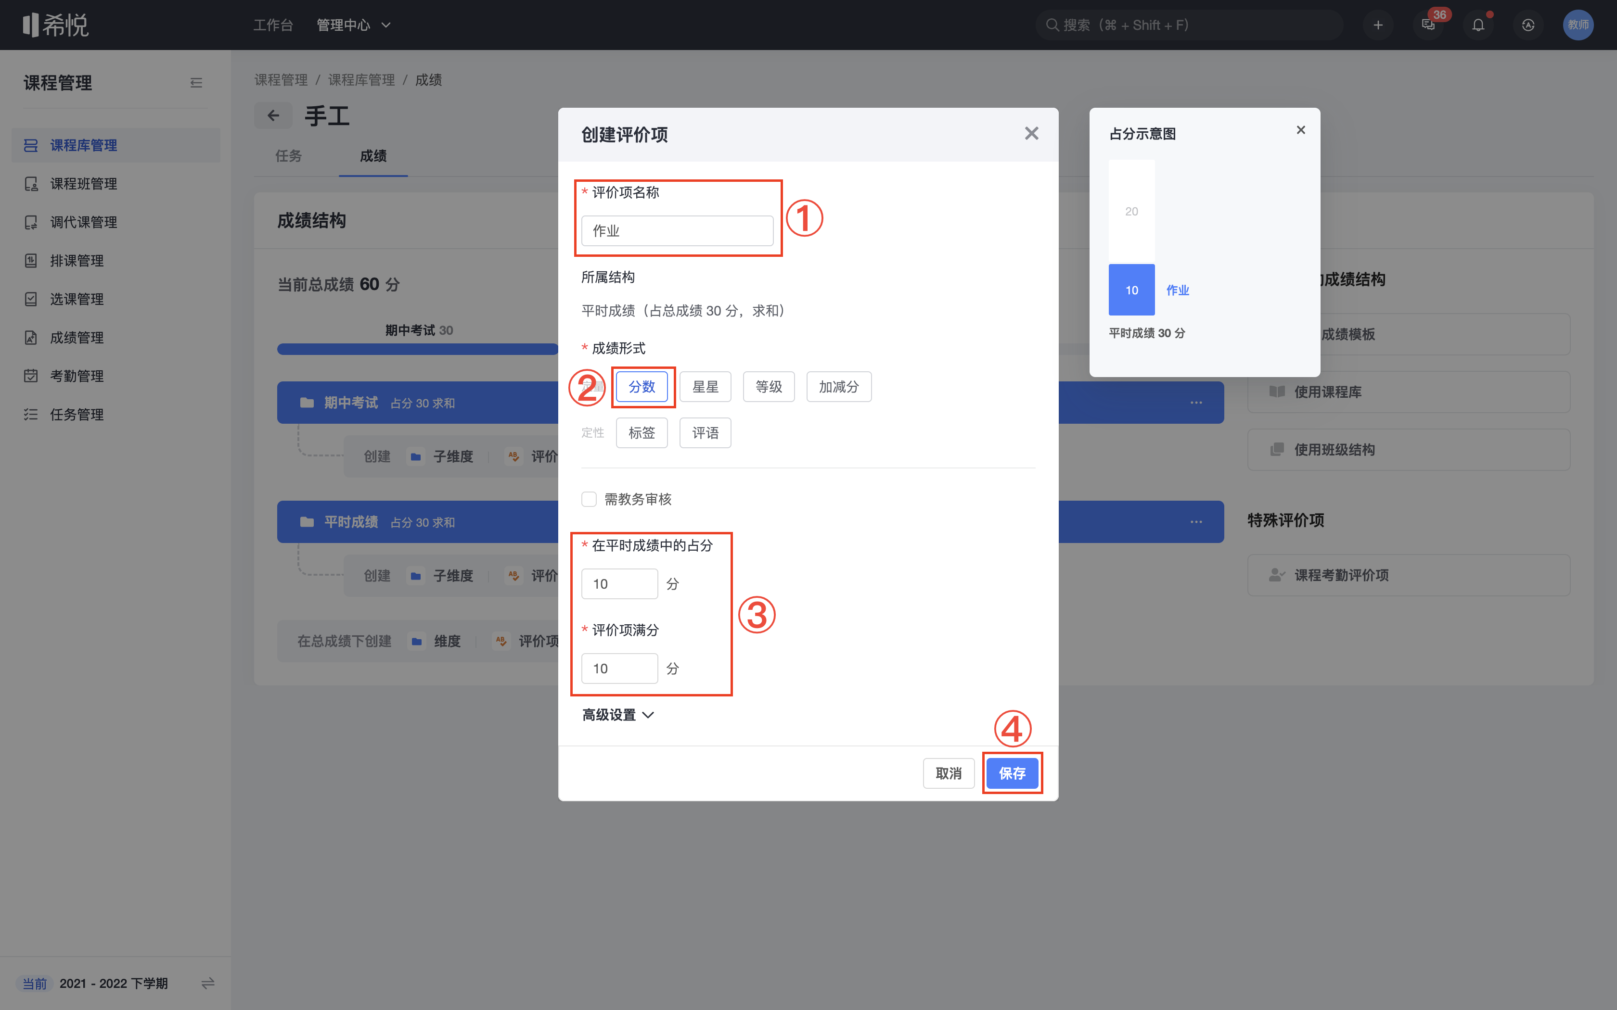Click the search box in top bar
This screenshot has width=1617, height=1010.
(1189, 25)
